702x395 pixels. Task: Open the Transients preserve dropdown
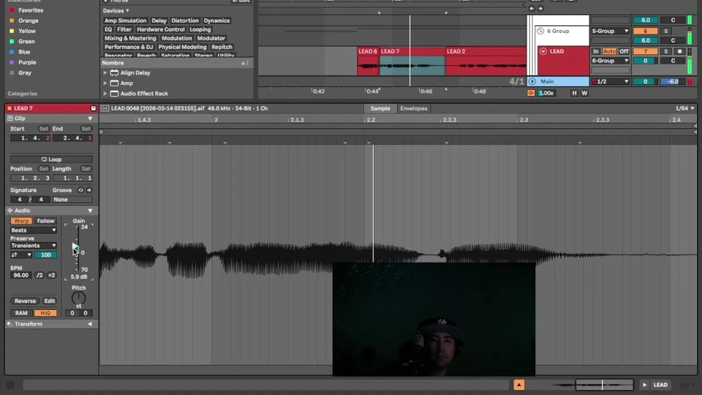(x=33, y=245)
